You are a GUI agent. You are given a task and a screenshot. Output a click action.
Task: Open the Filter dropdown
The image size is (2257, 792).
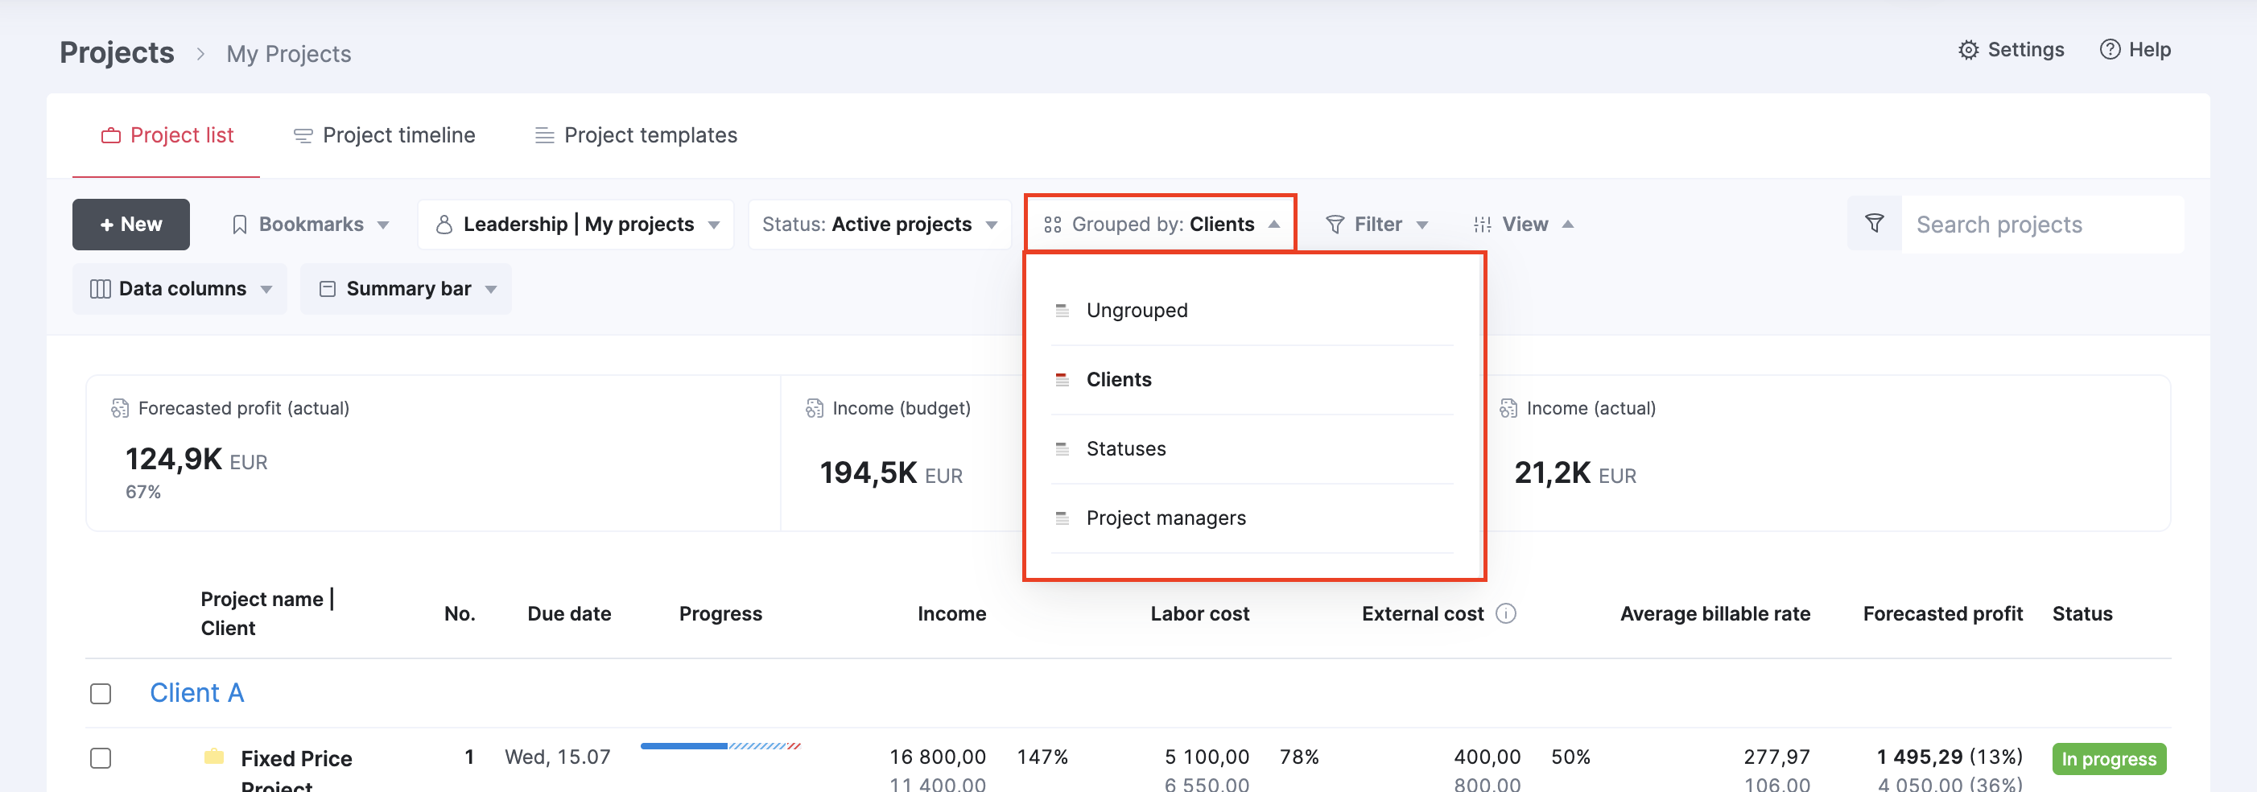tap(1376, 225)
